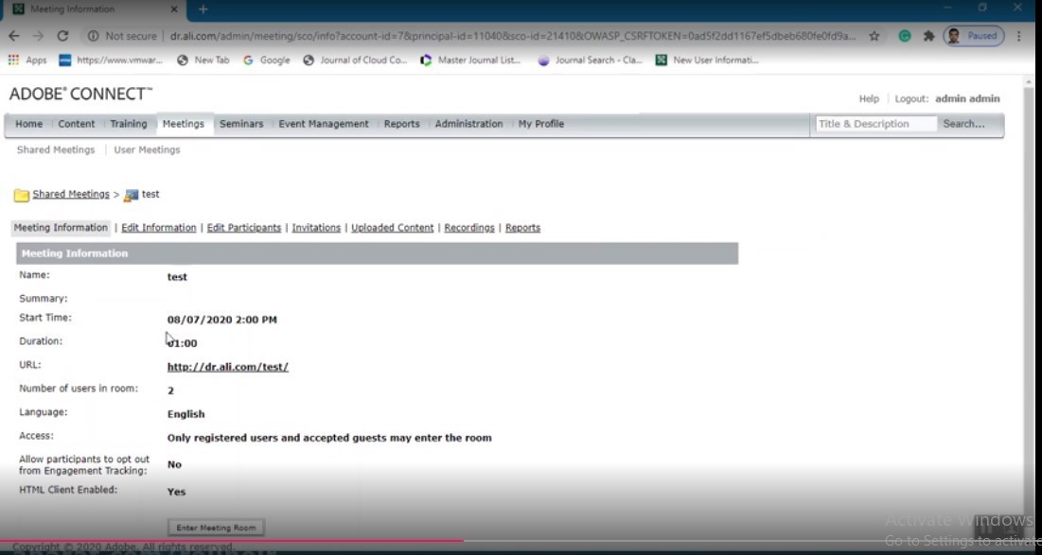Click the yellow folder icon in the breadcrumb
1042x555 pixels.
click(x=22, y=195)
